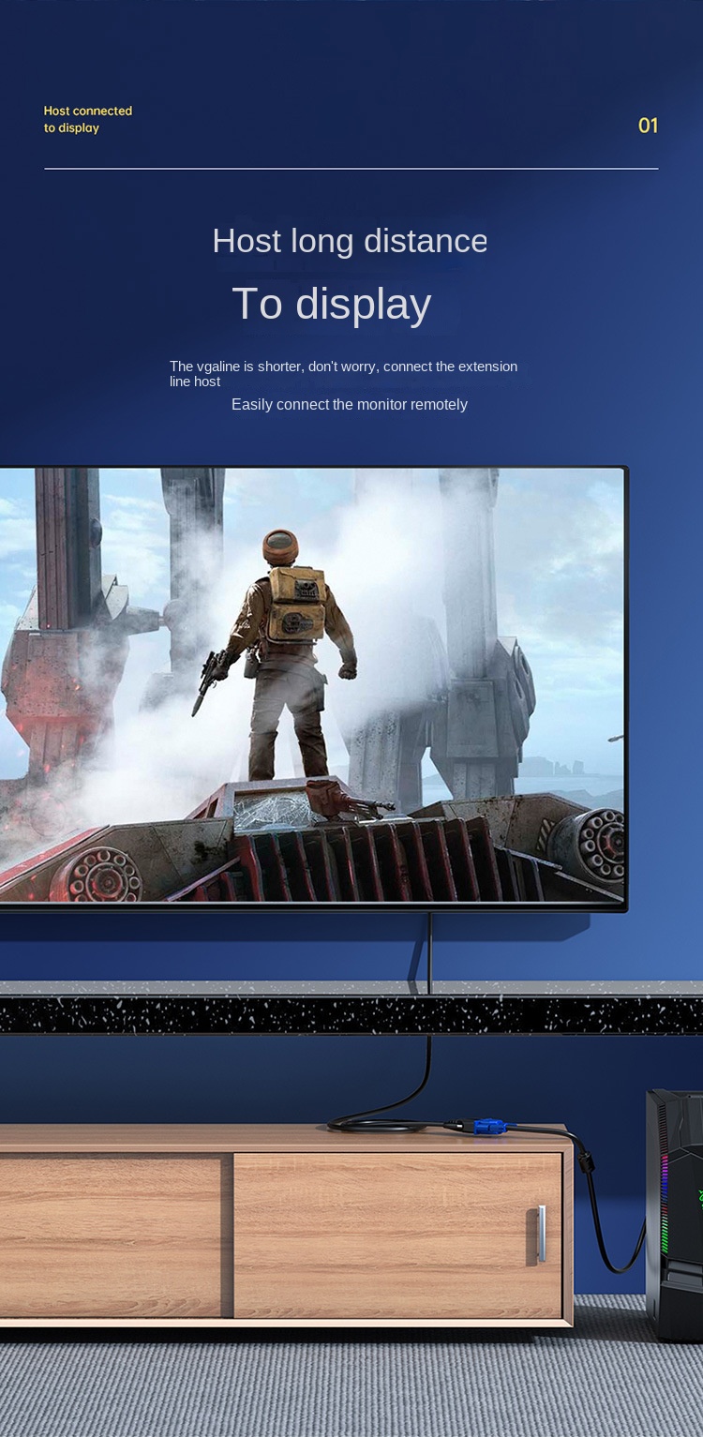Click 'Easily connect the monitor remotely' line

[350, 404]
